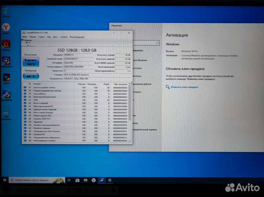Screen dimensions: 264x197
Task: Click the Изменить ключ продукта link
Action: pyautogui.click(x=184, y=87)
